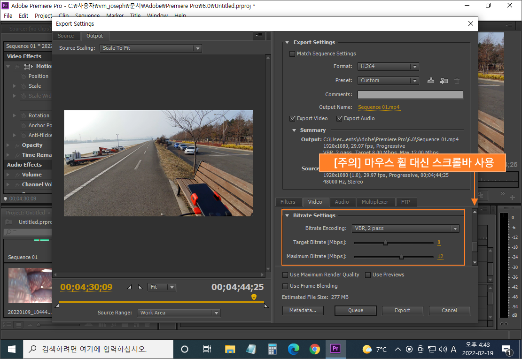Enable Use Maximum Render Quality

(285, 275)
